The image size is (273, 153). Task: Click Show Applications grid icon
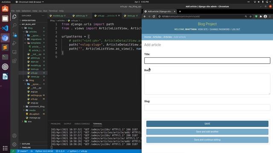(5, 148)
